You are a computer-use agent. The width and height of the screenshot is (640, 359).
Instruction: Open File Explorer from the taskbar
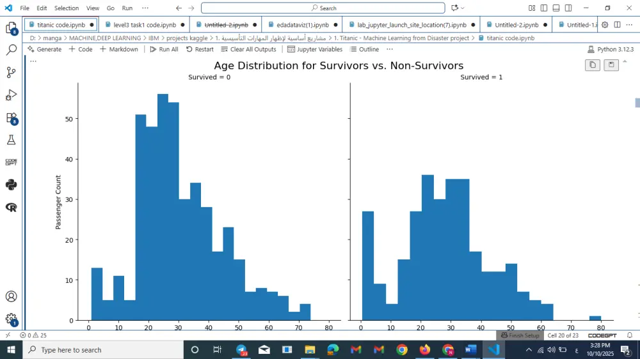[310, 349]
